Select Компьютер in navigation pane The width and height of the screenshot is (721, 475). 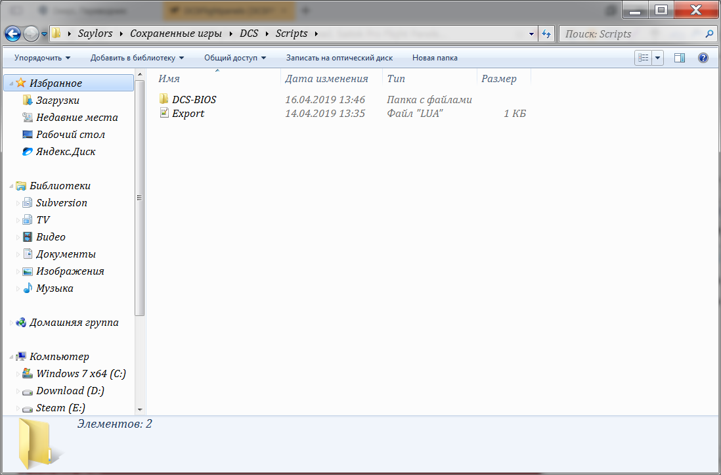click(59, 357)
